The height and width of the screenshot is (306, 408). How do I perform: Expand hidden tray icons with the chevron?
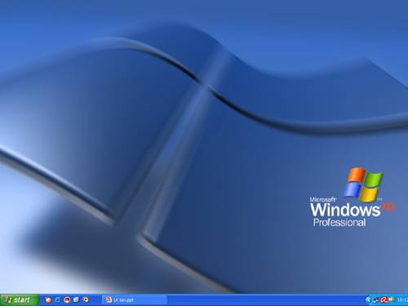(x=368, y=299)
